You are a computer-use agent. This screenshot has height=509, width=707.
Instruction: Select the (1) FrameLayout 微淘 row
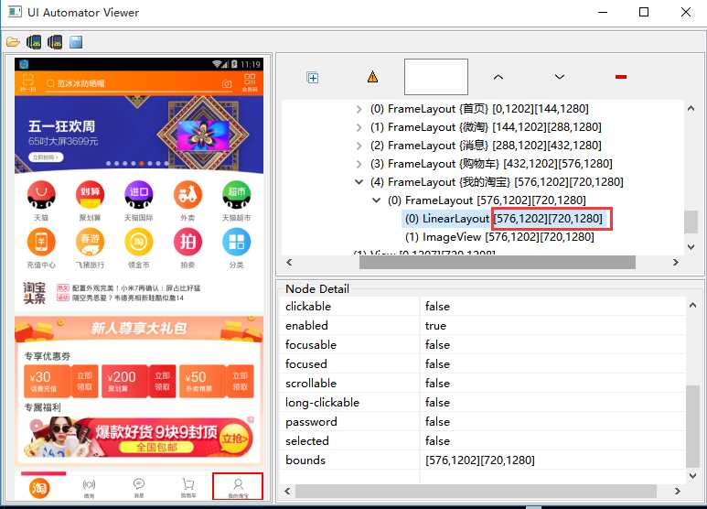click(486, 127)
